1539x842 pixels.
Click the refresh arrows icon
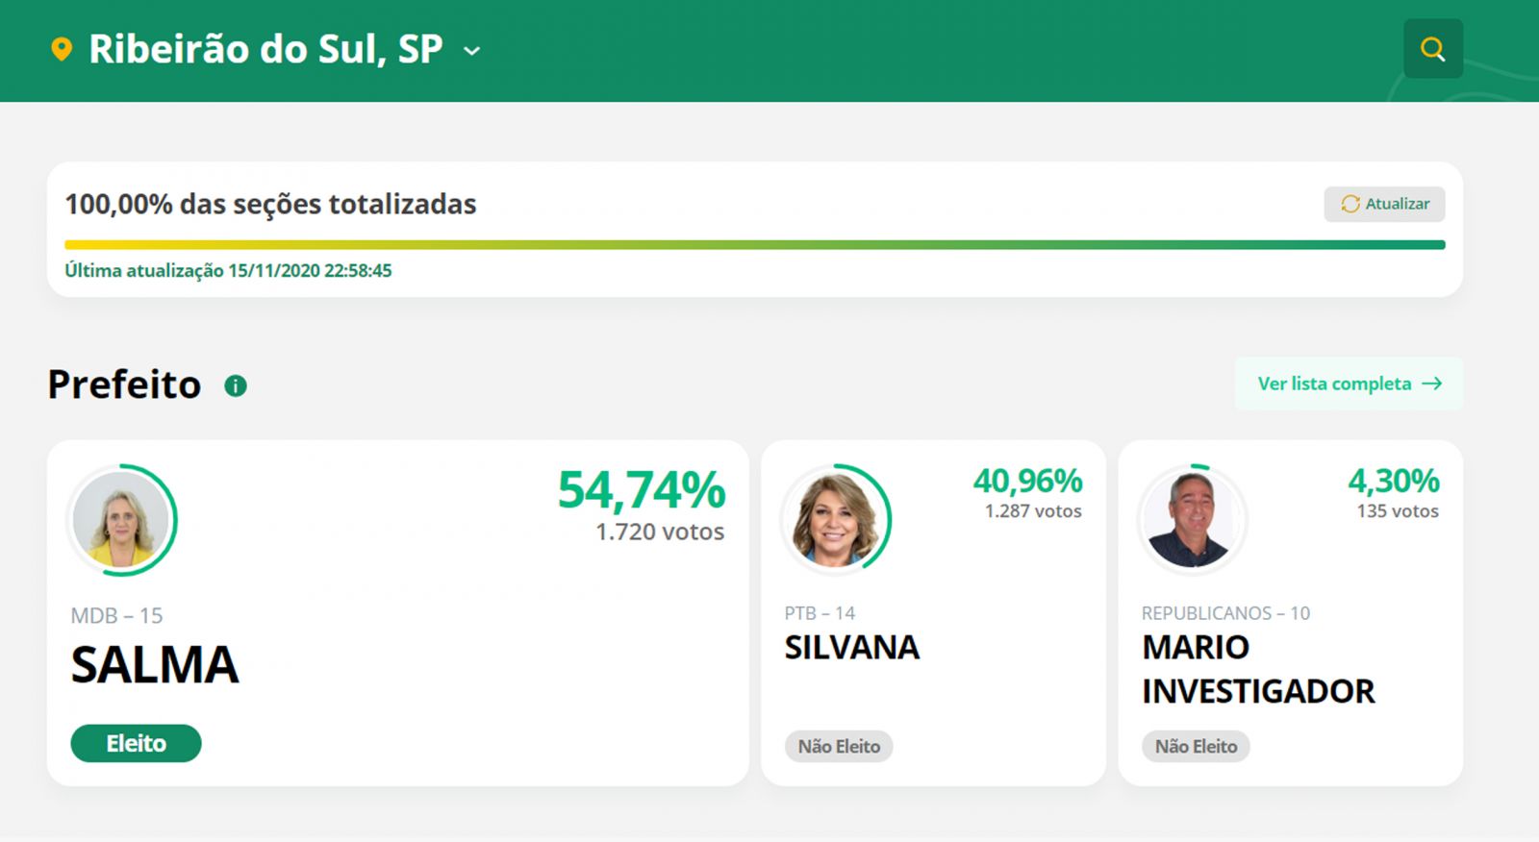click(1350, 204)
